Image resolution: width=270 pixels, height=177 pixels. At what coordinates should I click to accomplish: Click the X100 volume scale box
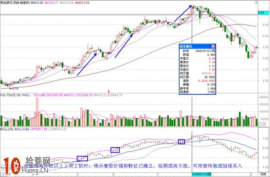click(262, 124)
